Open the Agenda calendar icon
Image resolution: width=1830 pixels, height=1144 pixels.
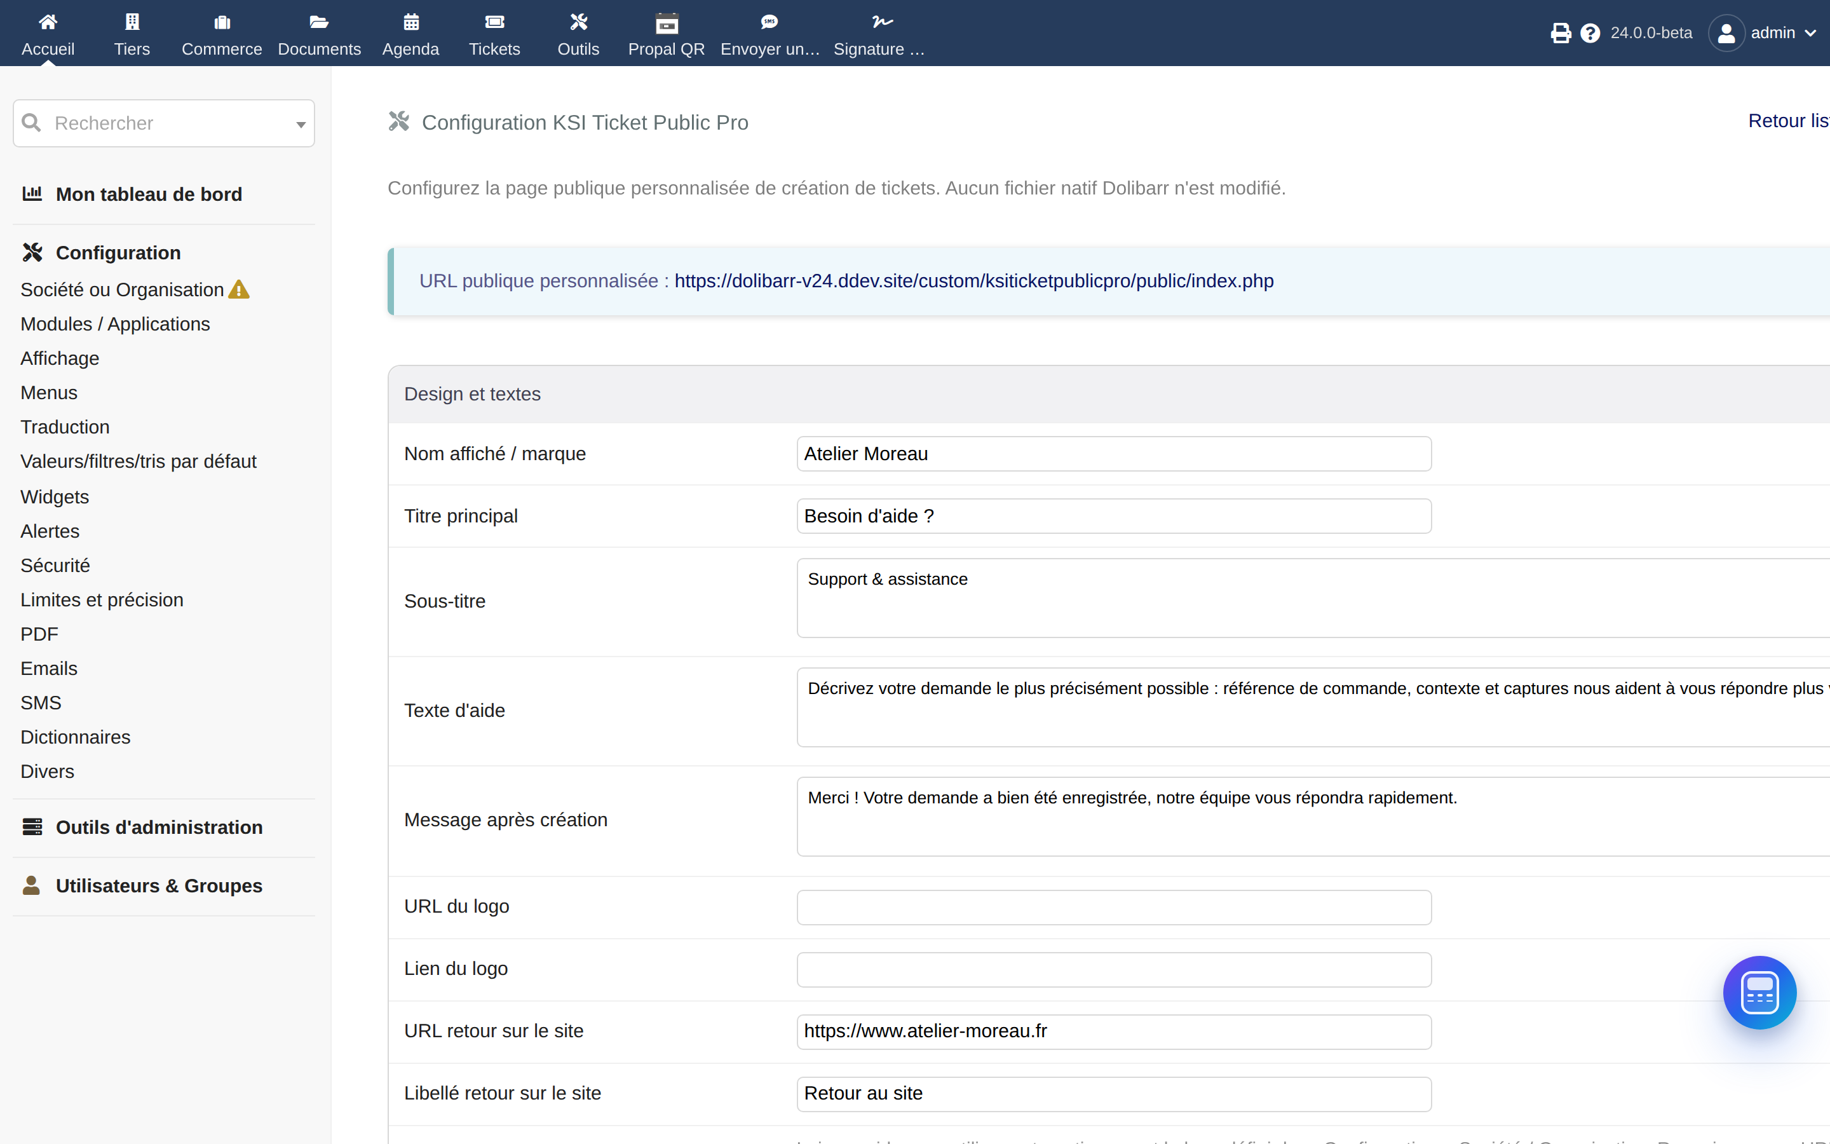(410, 22)
